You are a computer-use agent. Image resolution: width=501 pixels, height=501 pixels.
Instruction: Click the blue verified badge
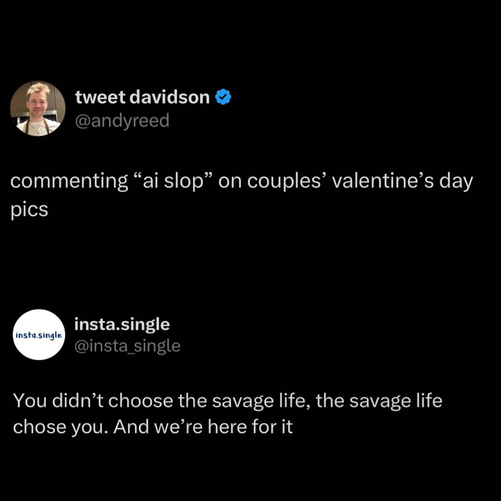pyautogui.click(x=224, y=97)
